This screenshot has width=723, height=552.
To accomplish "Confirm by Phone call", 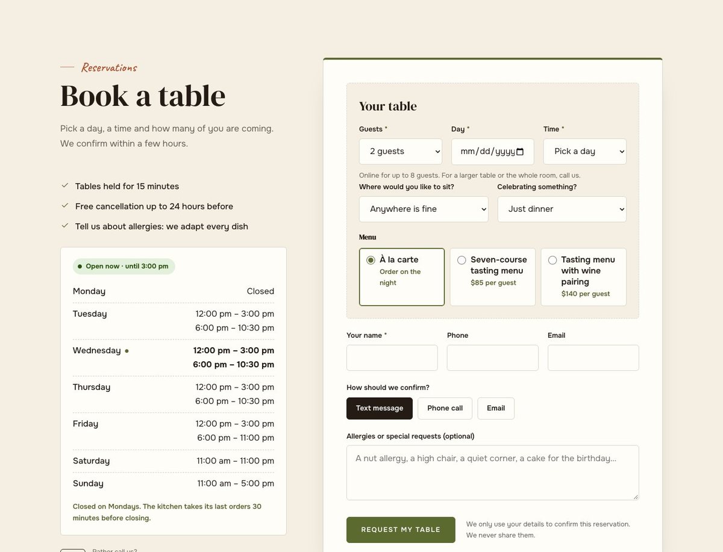I will (445, 408).
